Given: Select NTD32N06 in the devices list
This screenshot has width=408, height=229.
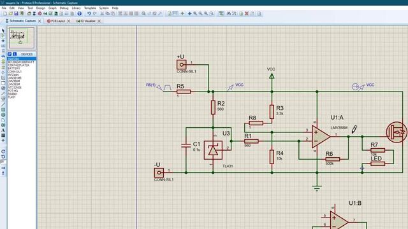Looking at the screenshot, I should [x=15, y=88].
